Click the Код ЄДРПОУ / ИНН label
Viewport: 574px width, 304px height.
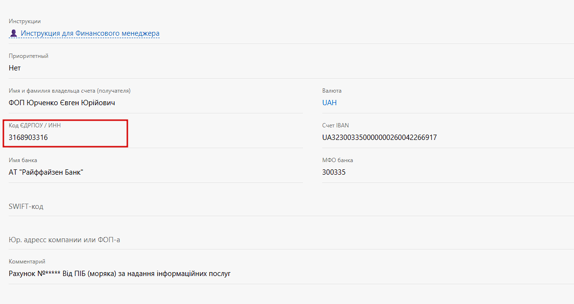tap(35, 125)
